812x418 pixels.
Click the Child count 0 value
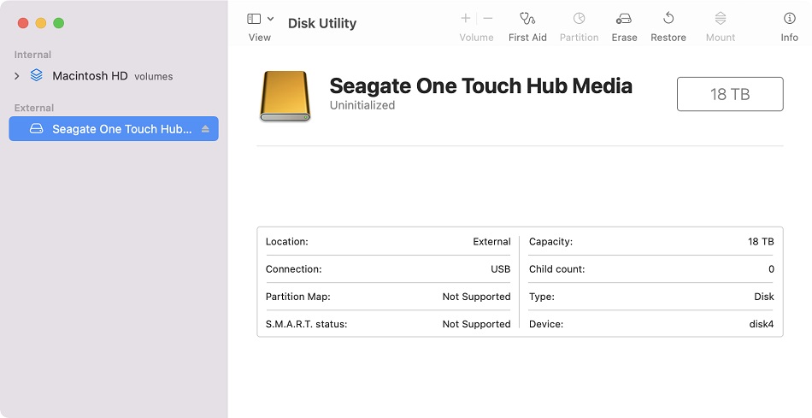tap(771, 268)
